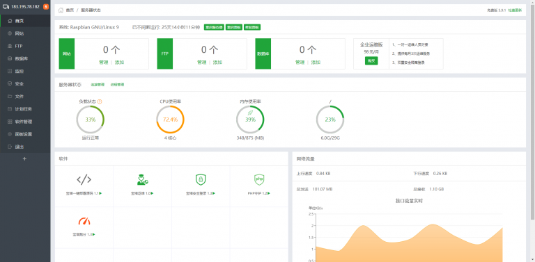Click the help icon beside 负载状态
This screenshot has width=535, height=262.
pyautogui.click(x=100, y=101)
